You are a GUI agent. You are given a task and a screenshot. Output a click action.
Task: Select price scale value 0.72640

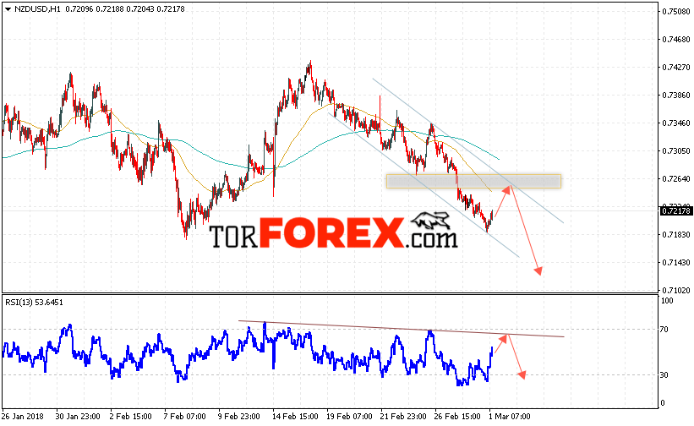[x=676, y=178]
